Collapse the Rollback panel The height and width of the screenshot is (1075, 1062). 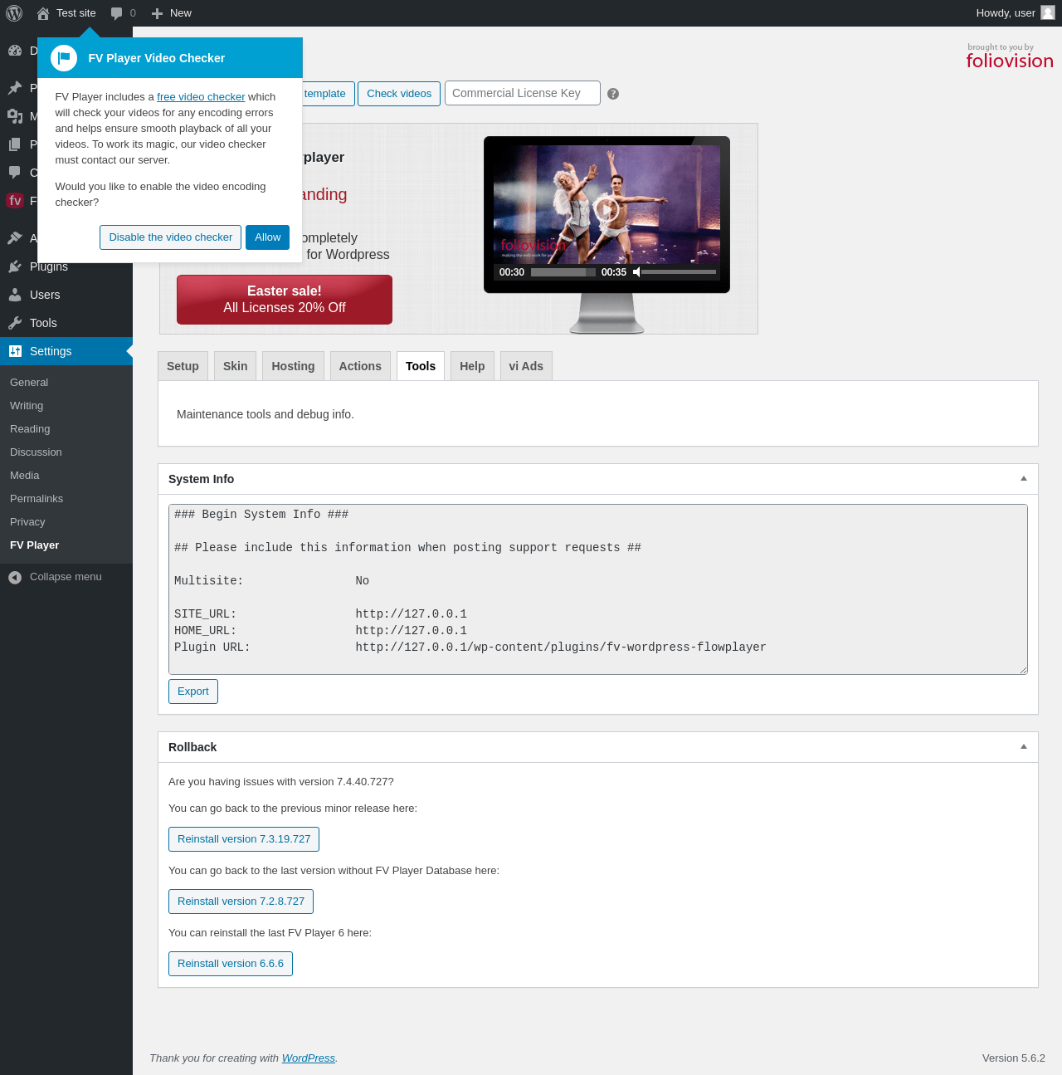[1024, 747]
